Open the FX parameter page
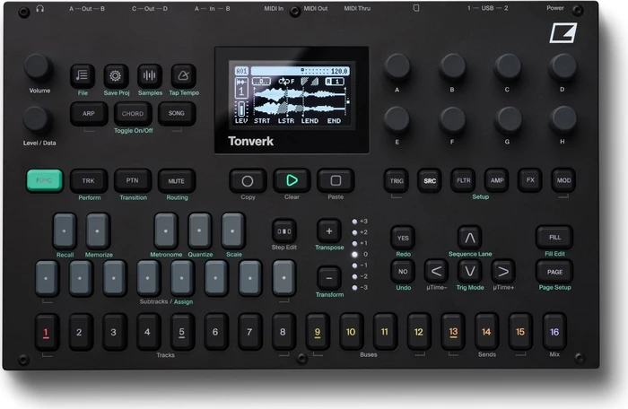Viewport: 628px width, 409px height. point(530,180)
